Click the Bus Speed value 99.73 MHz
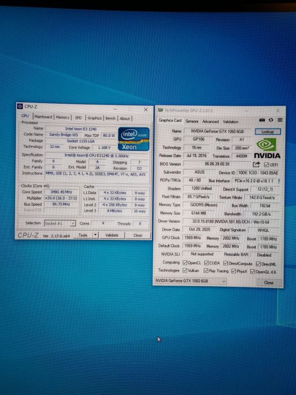Viewport: 296px width, 395px height. pyautogui.click(x=61, y=204)
